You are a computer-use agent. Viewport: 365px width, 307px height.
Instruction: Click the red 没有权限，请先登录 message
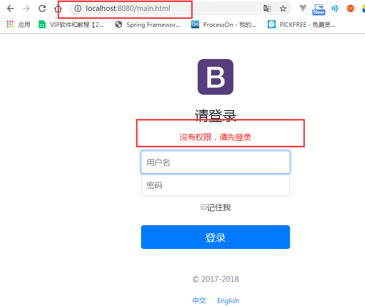click(216, 137)
